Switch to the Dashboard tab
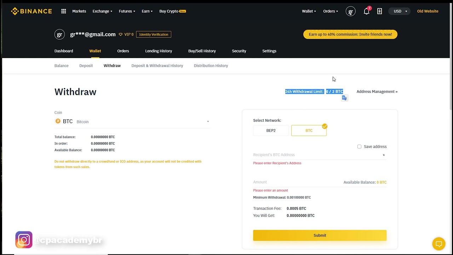453x255 pixels. coord(64,51)
